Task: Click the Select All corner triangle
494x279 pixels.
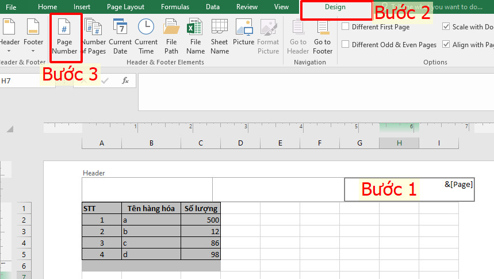Action: [x=10, y=129]
